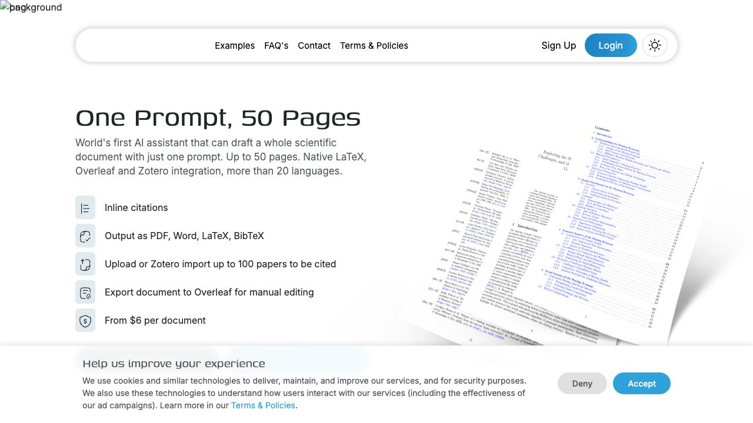Click the dollar shield pricing icon
The width and height of the screenshot is (753, 423).
[85, 320]
